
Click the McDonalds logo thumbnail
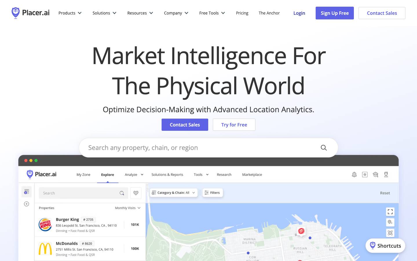(x=45, y=249)
